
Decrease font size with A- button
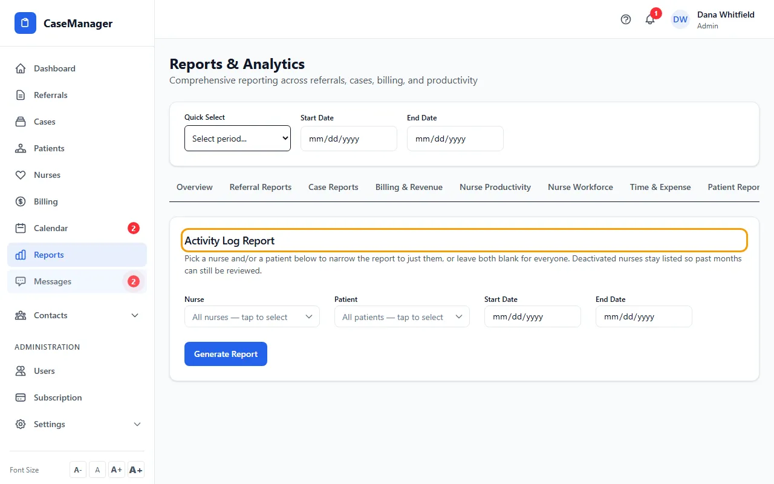click(x=78, y=469)
